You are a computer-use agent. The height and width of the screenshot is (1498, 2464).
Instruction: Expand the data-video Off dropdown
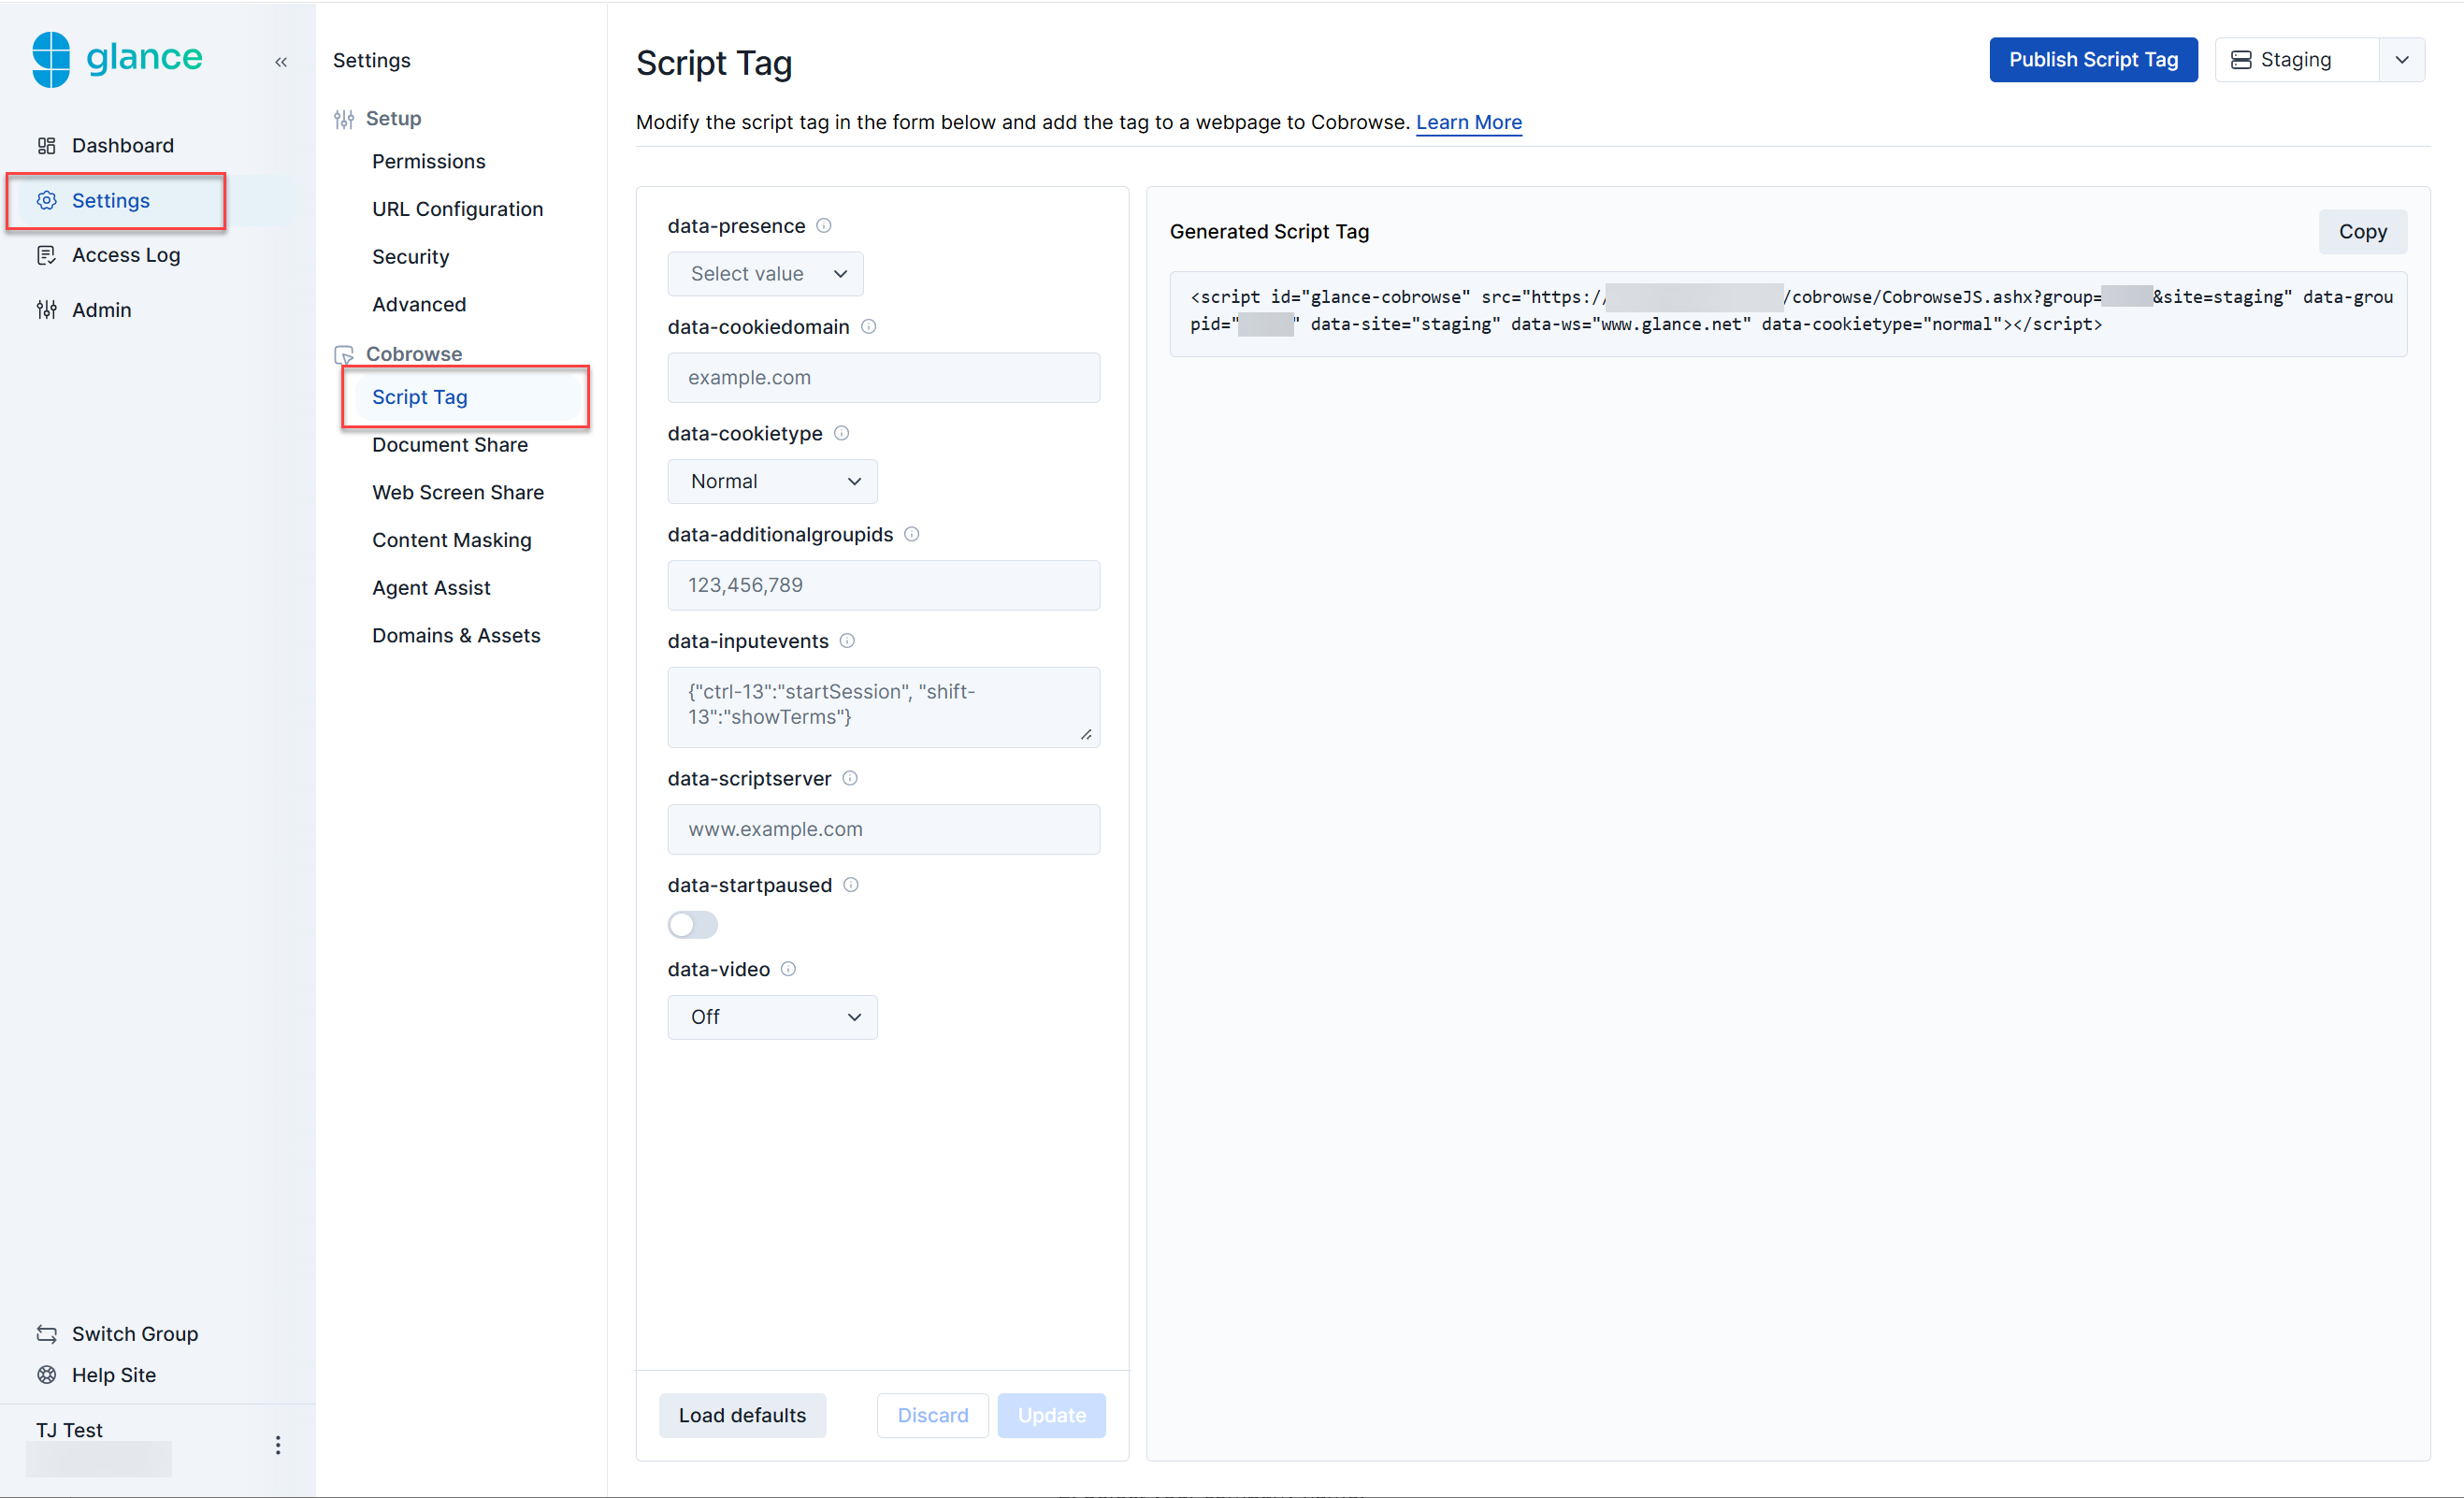click(x=773, y=1017)
